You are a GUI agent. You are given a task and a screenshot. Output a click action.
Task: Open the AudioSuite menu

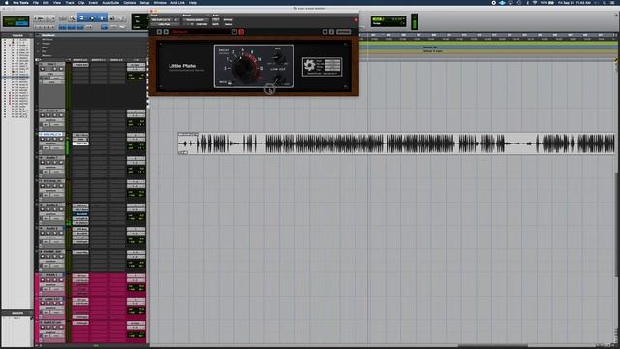110,3
